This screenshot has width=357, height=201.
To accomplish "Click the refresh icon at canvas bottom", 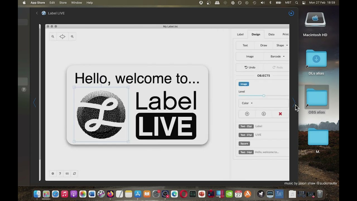I will [74, 174].
